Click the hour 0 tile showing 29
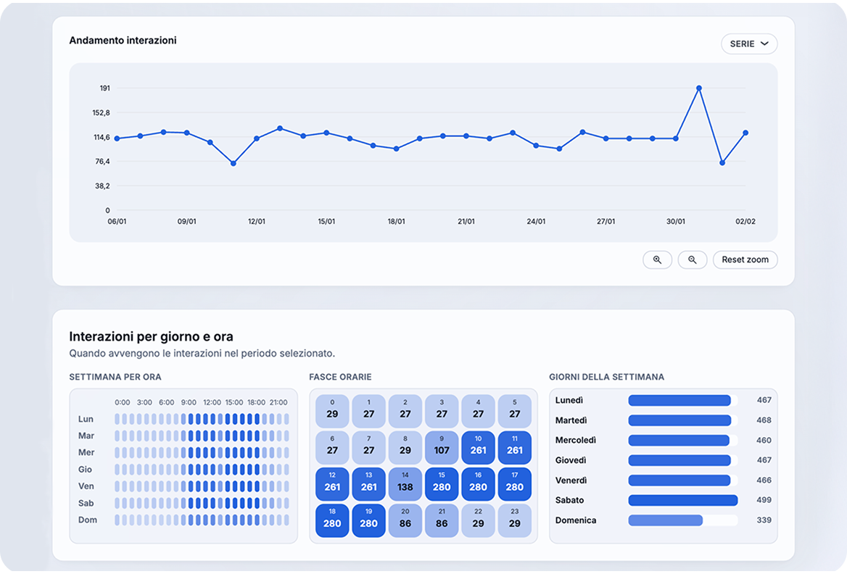 pos(332,409)
